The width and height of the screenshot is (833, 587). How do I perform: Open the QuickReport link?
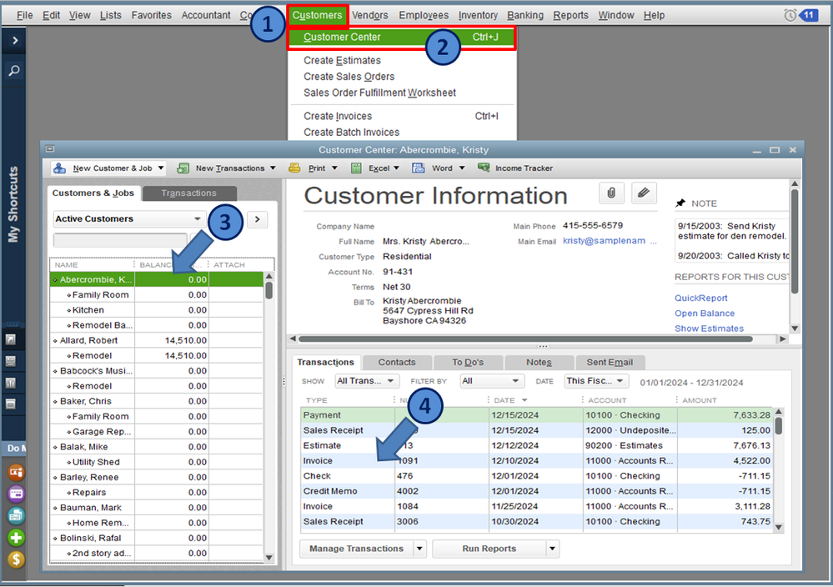coord(700,298)
